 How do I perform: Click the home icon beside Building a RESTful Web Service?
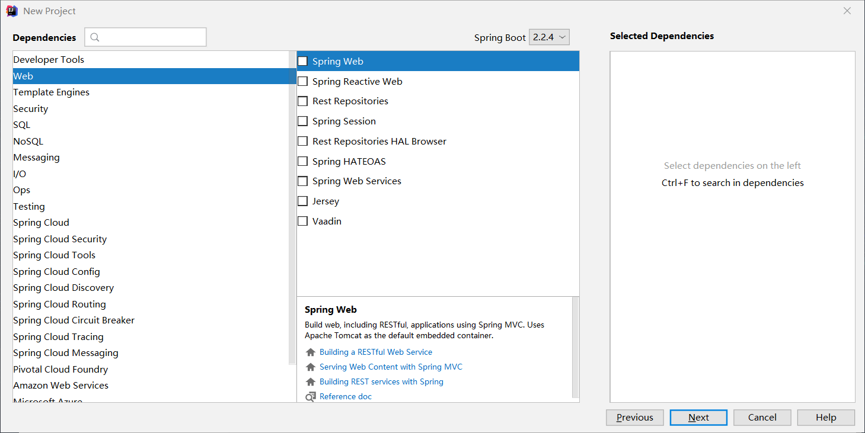click(310, 352)
